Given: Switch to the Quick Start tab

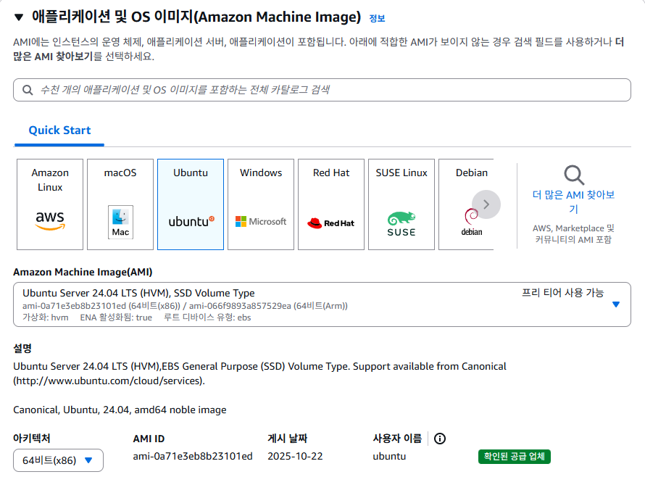Looking at the screenshot, I should tap(59, 130).
